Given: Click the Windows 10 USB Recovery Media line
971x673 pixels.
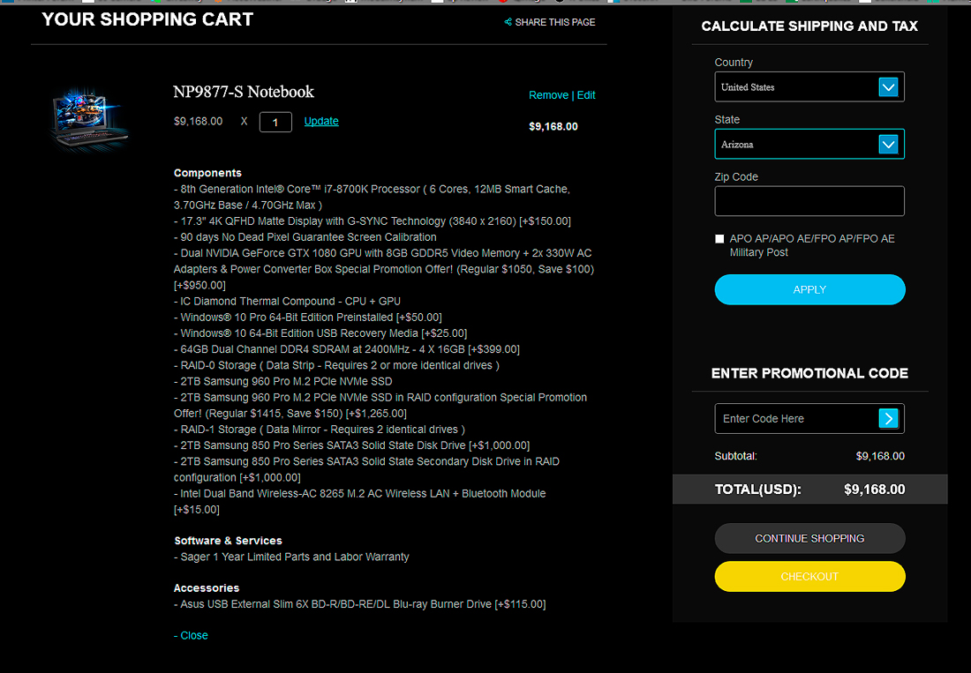Looking at the screenshot, I should (x=320, y=333).
